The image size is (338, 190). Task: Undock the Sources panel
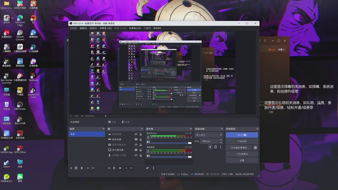(x=142, y=129)
